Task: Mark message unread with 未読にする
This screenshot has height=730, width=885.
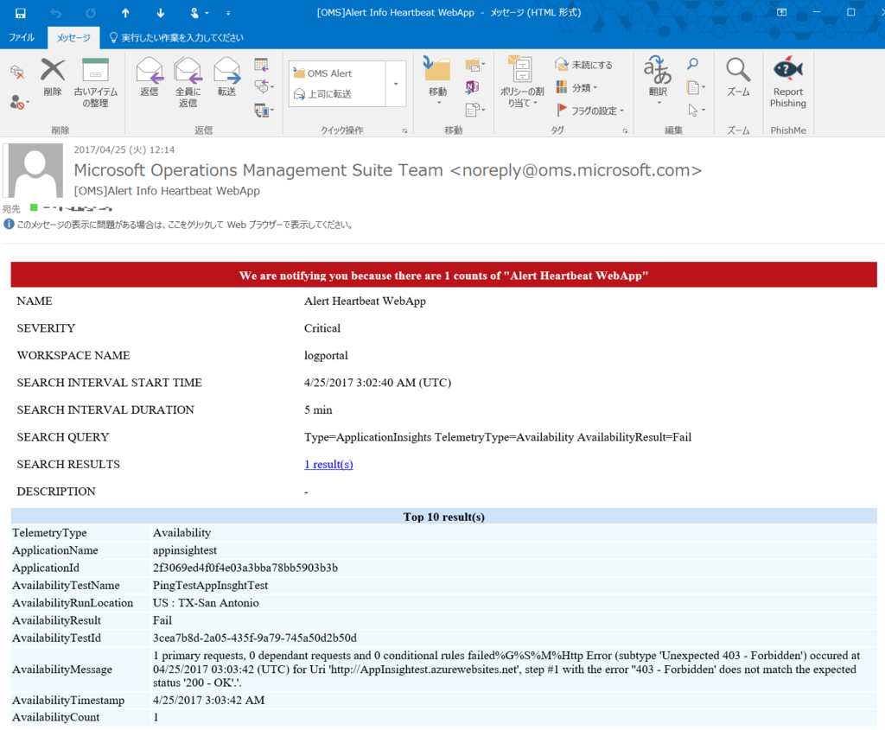Action: pos(584,65)
